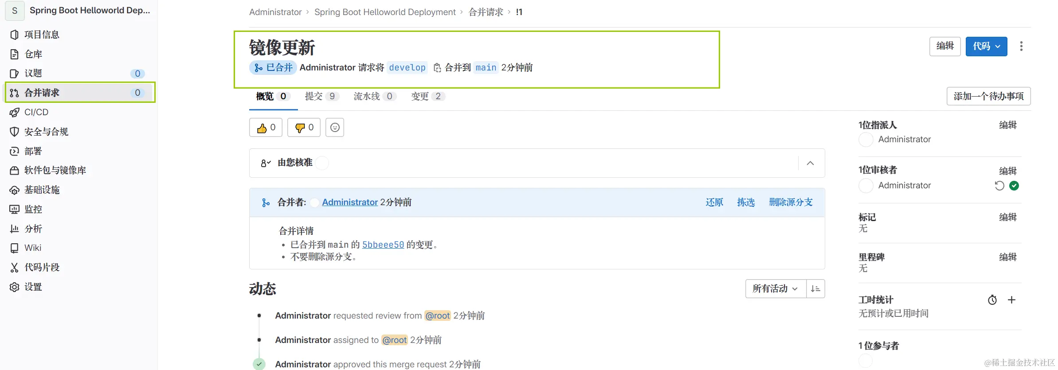Open 软件包与镜像库 section
The height and width of the screenshot is (370, 1058).
55,170
